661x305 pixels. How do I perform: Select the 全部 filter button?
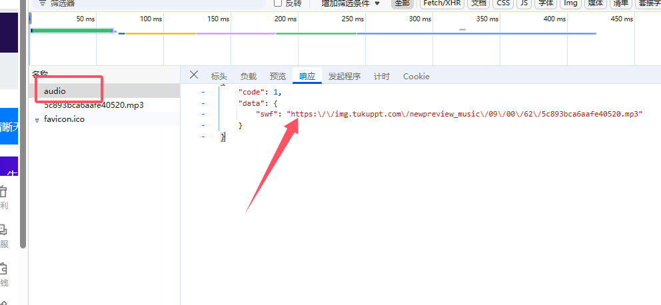tap(401, 3)
